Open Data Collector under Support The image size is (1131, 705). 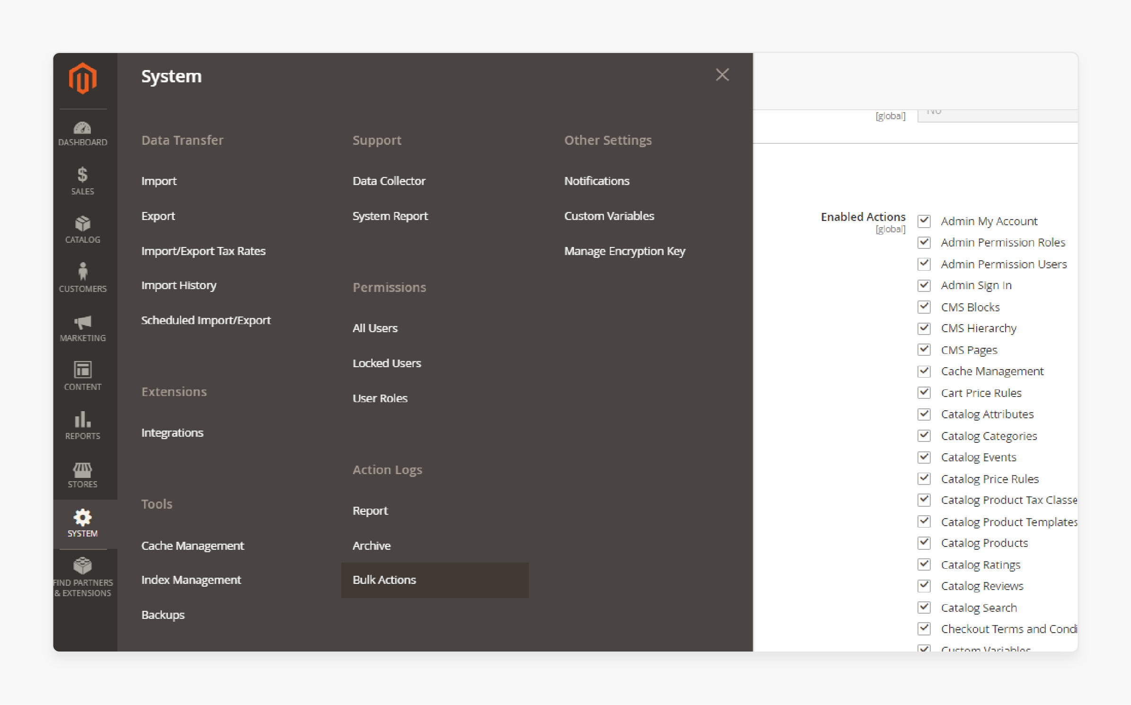click(389, 181)
